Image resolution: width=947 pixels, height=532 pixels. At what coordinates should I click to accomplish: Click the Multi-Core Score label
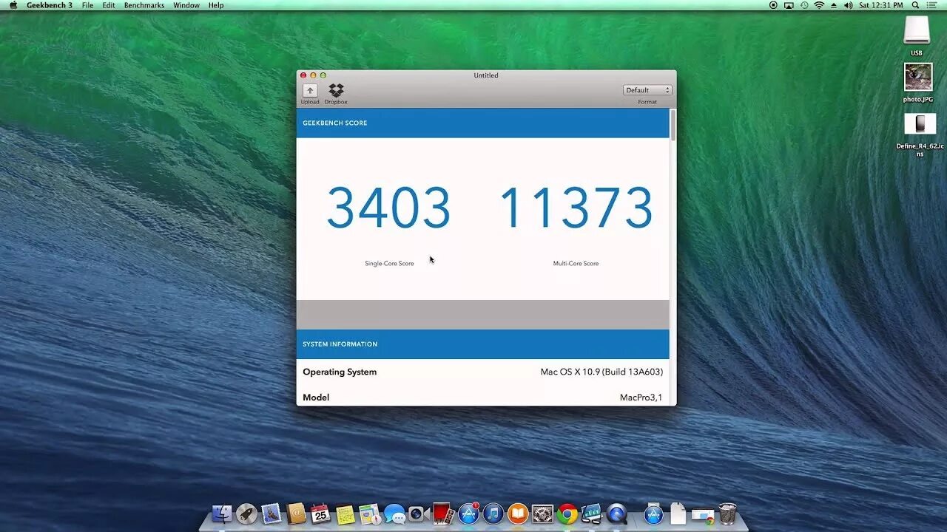(576, 264)
